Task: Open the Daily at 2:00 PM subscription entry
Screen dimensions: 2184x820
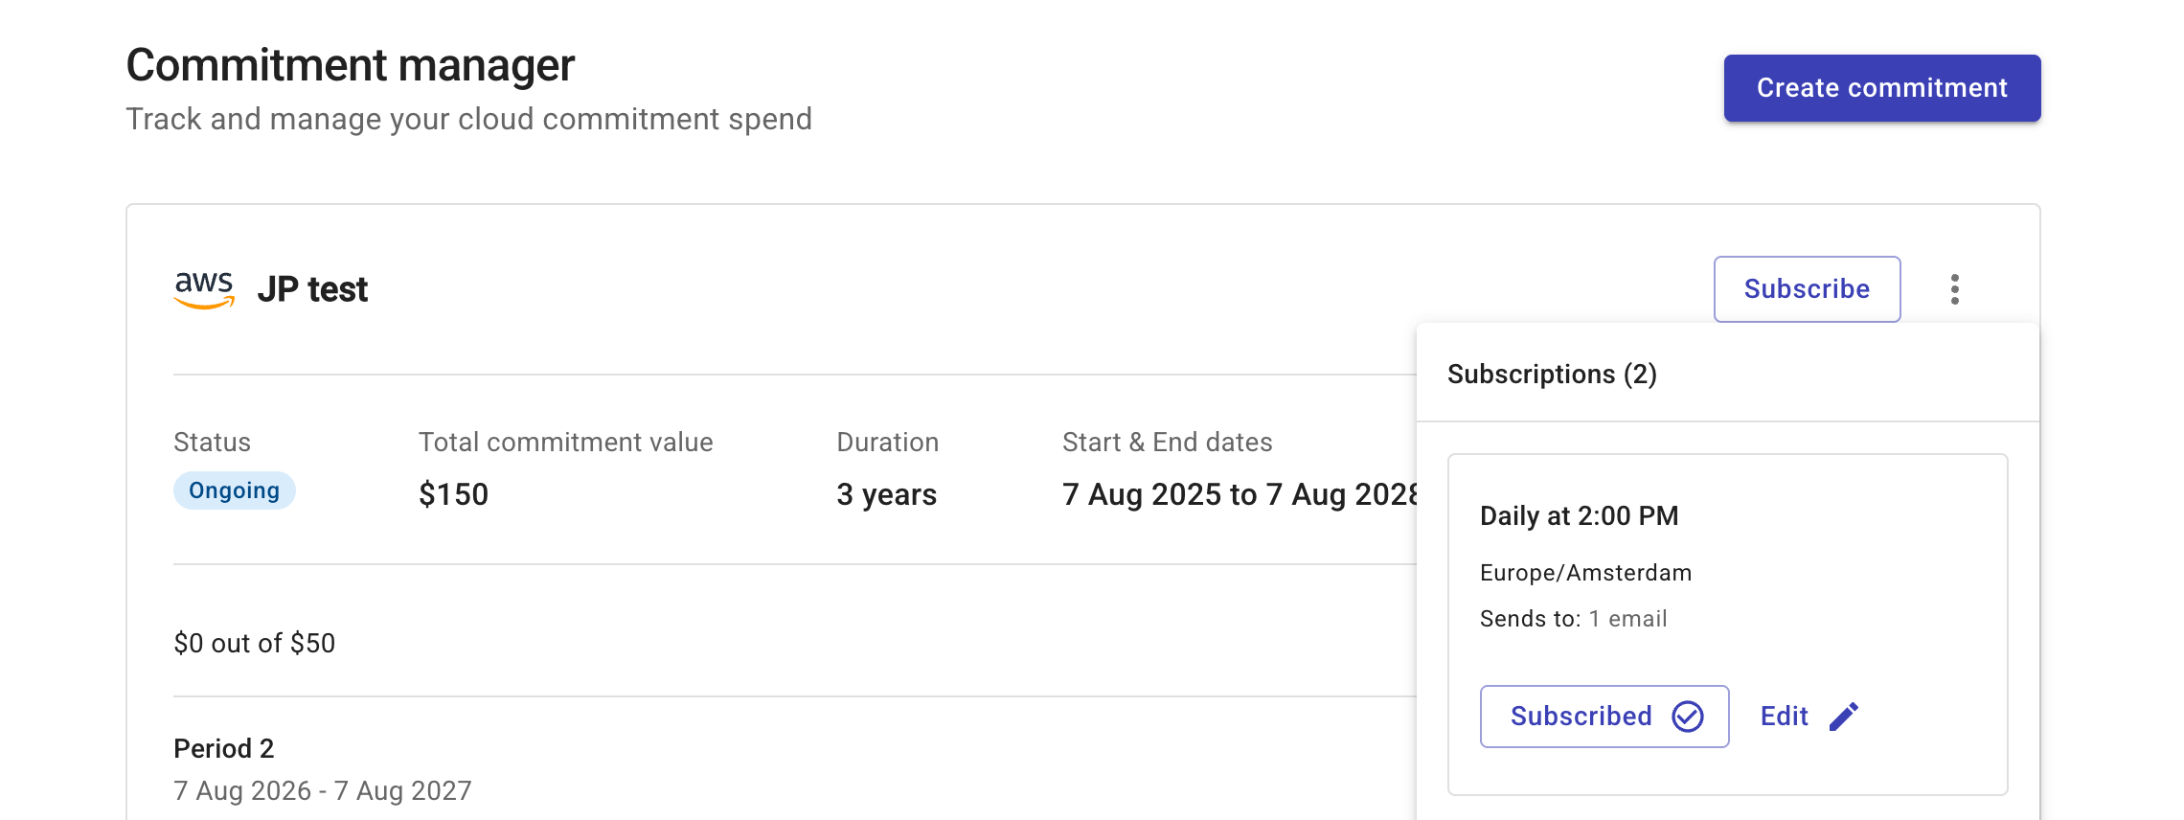Action: point(1580,514)
